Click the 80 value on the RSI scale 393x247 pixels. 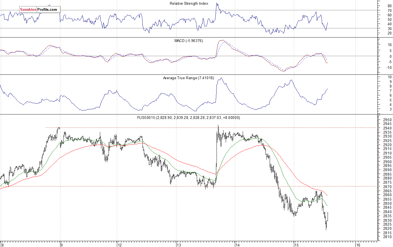point(389,6)
